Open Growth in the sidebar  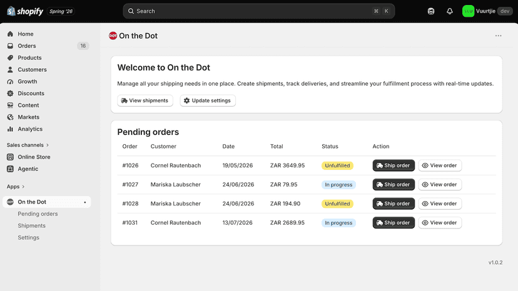46,82
